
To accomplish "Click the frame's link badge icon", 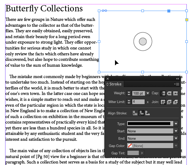I will [x=104, y=11].
